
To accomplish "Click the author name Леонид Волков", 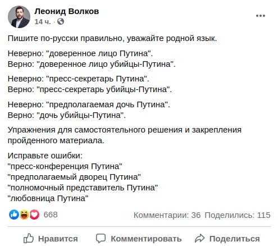I will [67, 11].
